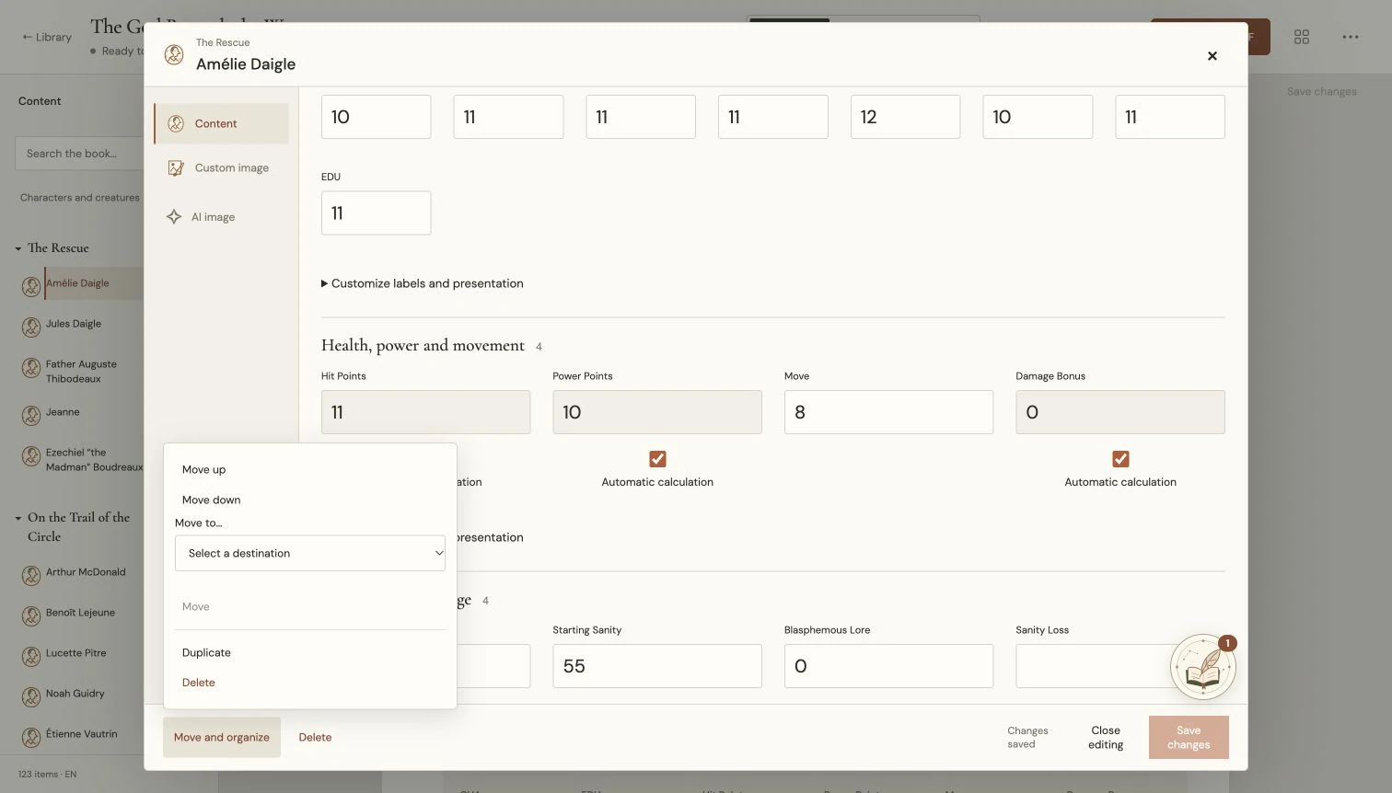The width and height of the screenshot is (1392, 793).
Task: Click the EDU input field
Action: click(376, 213)
